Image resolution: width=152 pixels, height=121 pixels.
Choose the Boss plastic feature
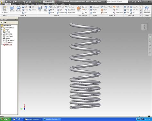pos(127,10)
